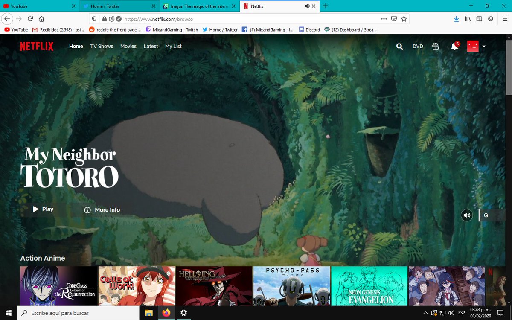Go to Netflix Home tab
The height and width of the screenshot is (320, 512).
pyautogui.click(x=76, y=46)
